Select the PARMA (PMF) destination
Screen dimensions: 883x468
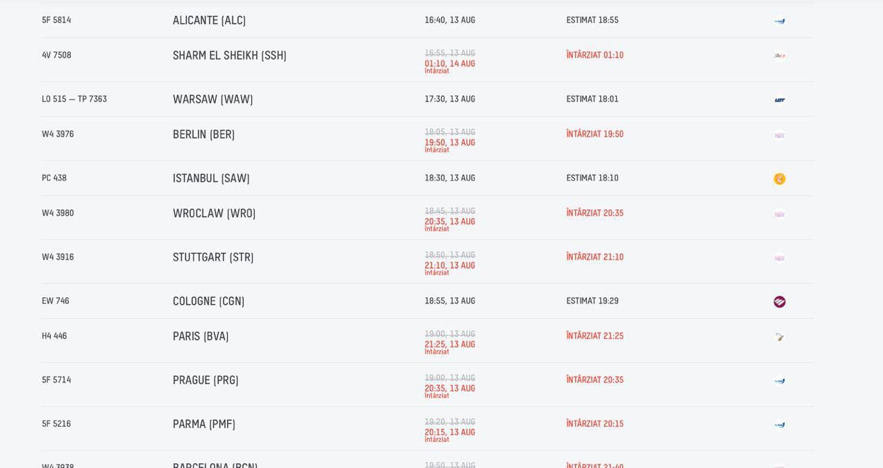point(204,424)
